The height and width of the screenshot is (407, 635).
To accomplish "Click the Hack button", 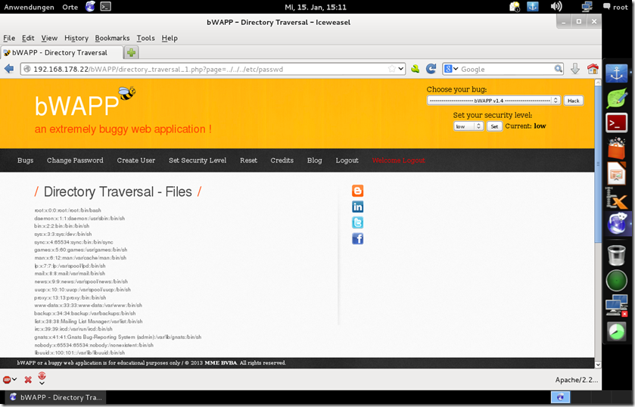I will coord(574,101).
